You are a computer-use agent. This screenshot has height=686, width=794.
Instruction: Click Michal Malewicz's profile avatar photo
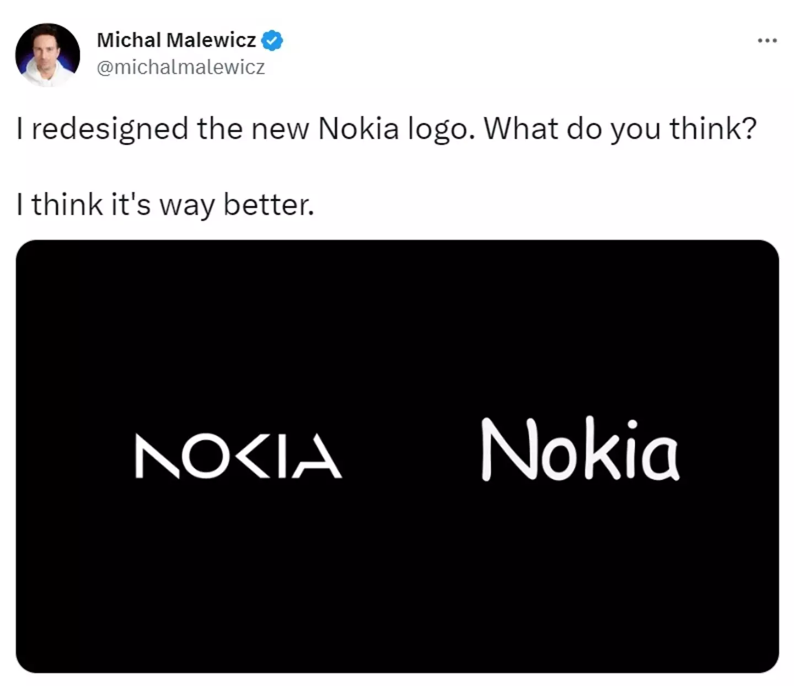click(47, 55)
